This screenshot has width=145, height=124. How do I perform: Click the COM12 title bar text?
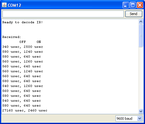coord(14,5)
